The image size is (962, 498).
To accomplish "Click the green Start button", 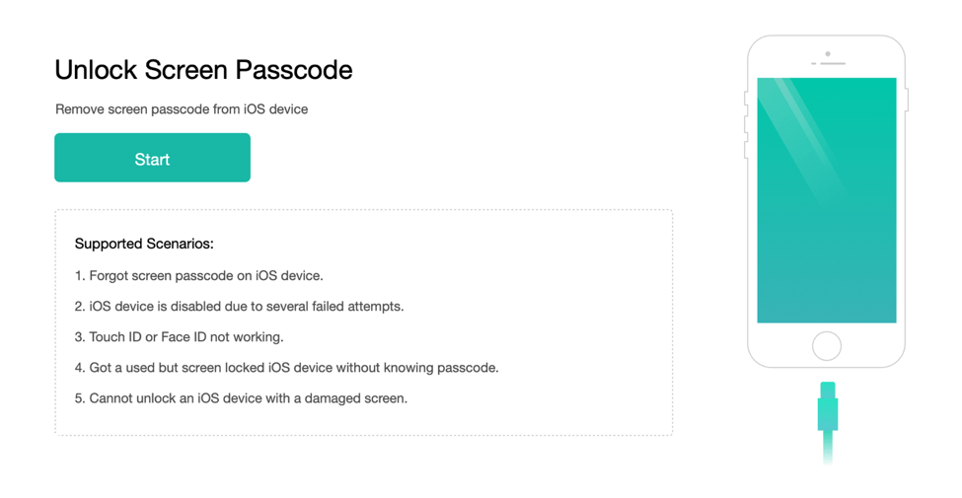I will [152, 158].
